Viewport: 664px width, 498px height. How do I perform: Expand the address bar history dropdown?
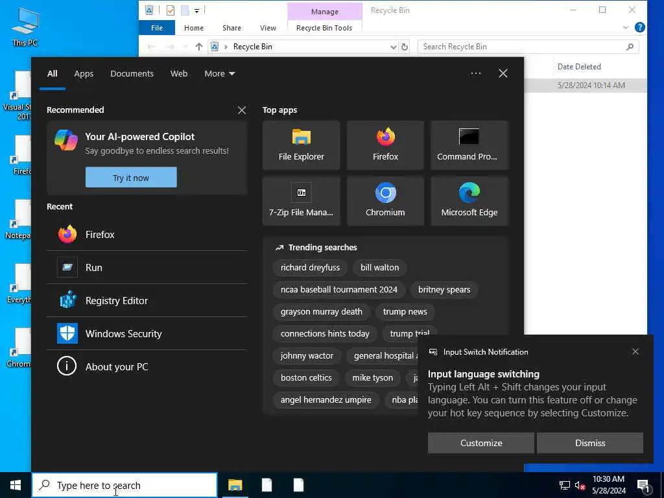[x=393, y=47]
